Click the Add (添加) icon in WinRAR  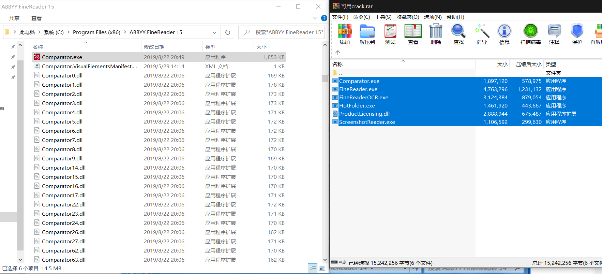point(345,31)
